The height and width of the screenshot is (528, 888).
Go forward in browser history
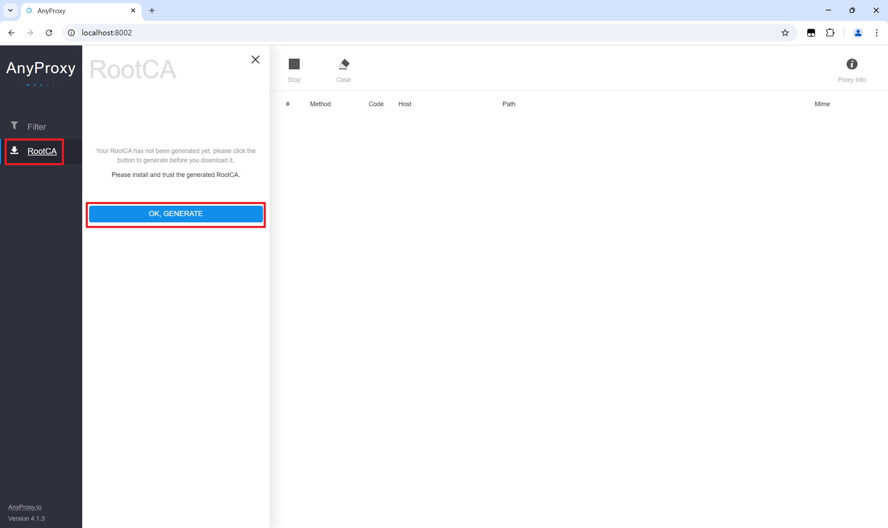point(30,33)
